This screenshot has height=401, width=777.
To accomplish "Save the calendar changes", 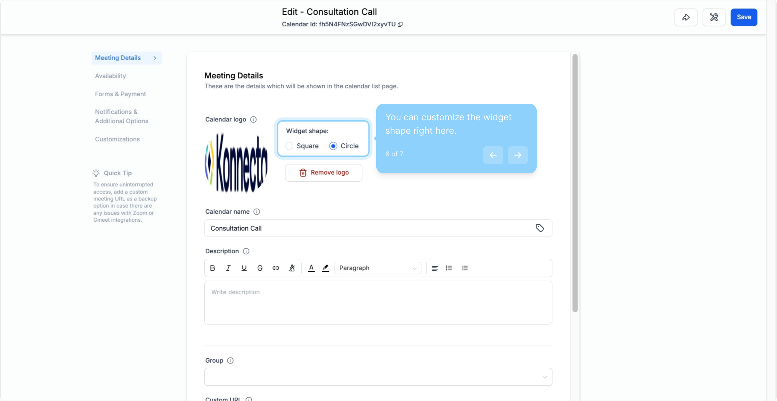I will point(744,17).
